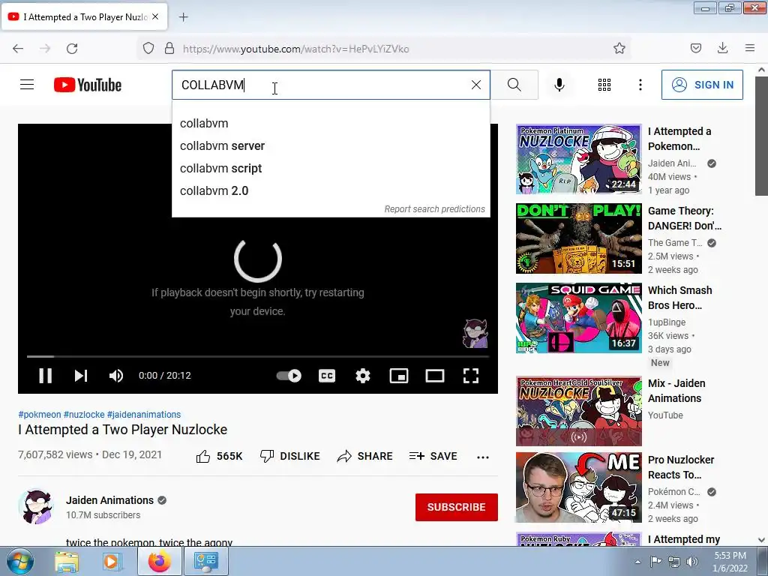Open the Pokemon Platinum Nuzlocke thumbnail
The image size is (768, 576).
click(x=578, y=159)
